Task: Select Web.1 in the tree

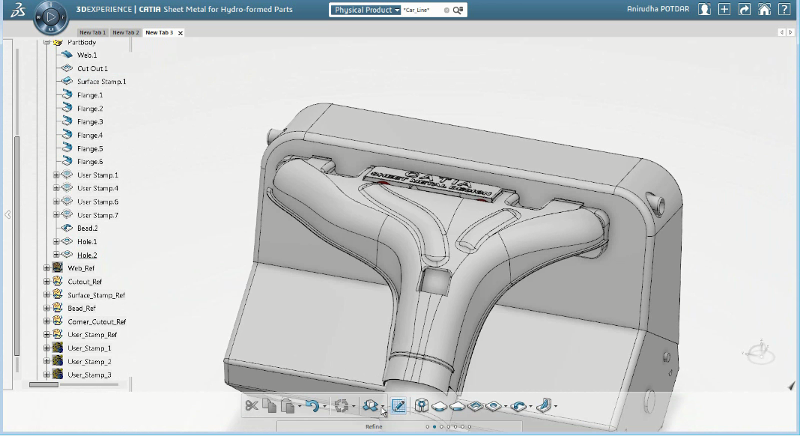Action: tap(87, 55)
